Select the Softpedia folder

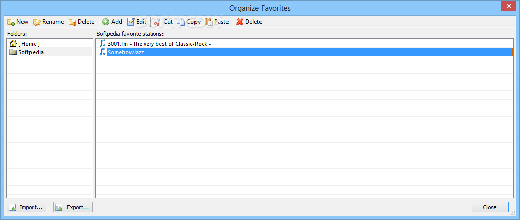[x=50, y=52]
